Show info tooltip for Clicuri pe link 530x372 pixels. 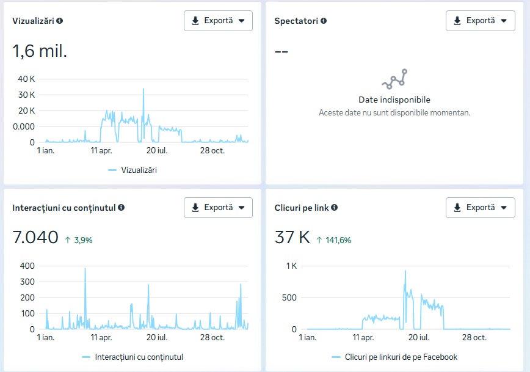(x=334, y=208)
